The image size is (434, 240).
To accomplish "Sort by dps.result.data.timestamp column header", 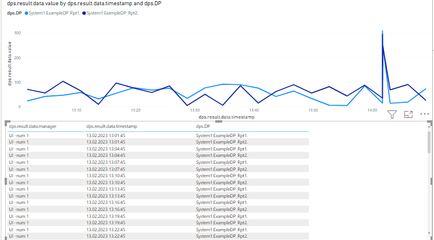I will (111, 126).
